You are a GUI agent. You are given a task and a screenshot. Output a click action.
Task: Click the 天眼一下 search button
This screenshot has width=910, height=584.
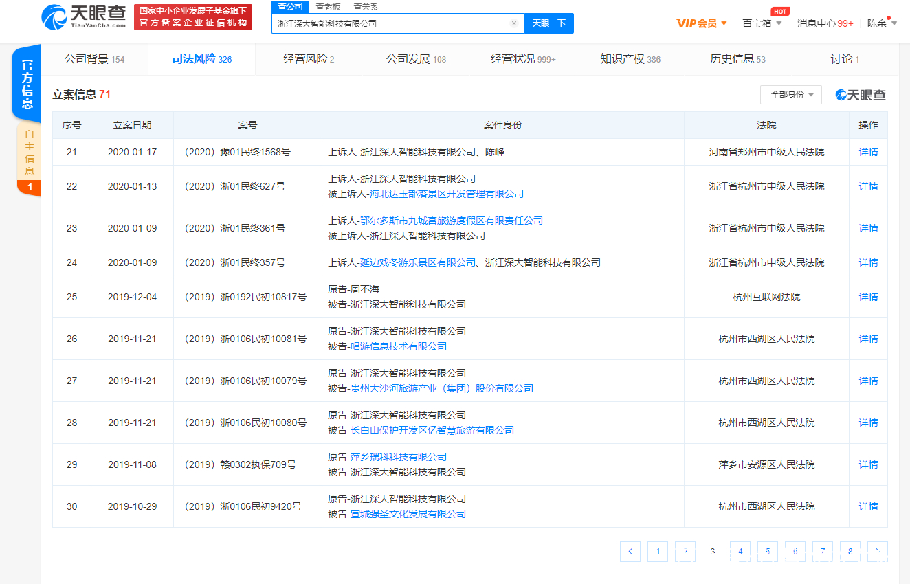[548, 23]
